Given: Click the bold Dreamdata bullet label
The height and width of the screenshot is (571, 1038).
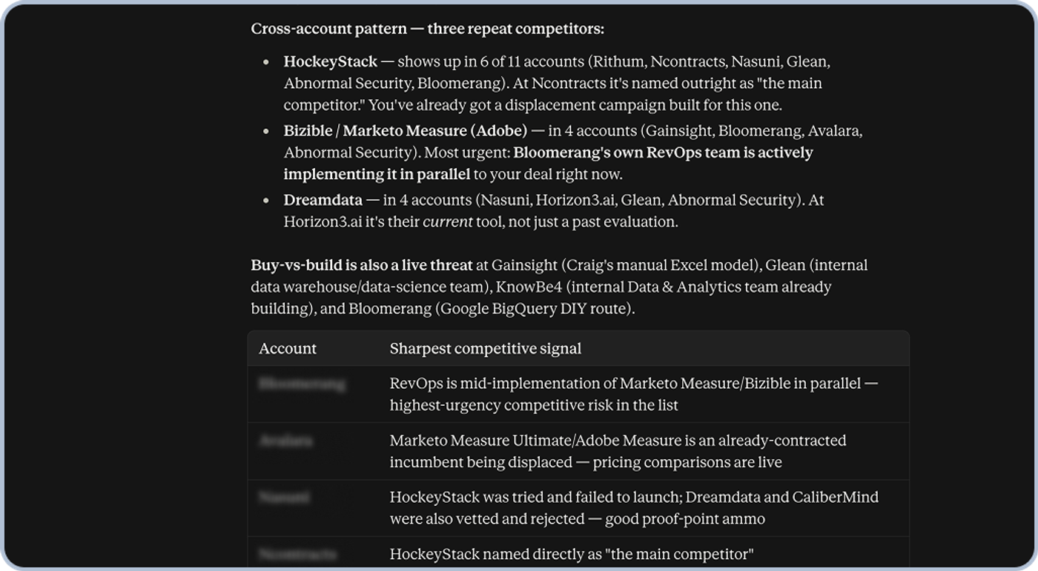Looking at the screenshot, I should [x=323, y=200].
